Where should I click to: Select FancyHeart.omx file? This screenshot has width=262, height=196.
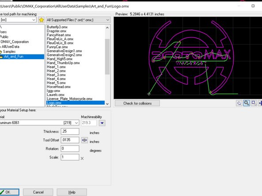[59, 35]
